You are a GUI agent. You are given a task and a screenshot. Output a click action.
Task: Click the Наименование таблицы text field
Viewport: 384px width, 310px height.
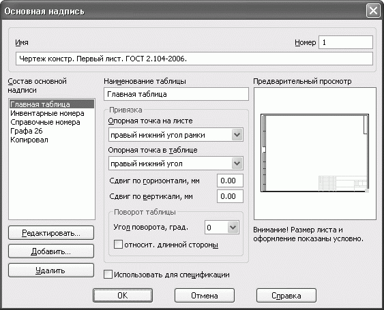[177, 94]
